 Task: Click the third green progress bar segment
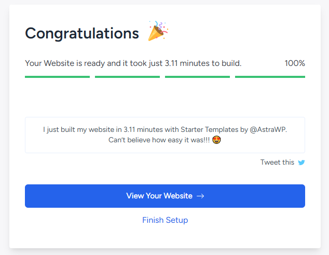(197, 77)
